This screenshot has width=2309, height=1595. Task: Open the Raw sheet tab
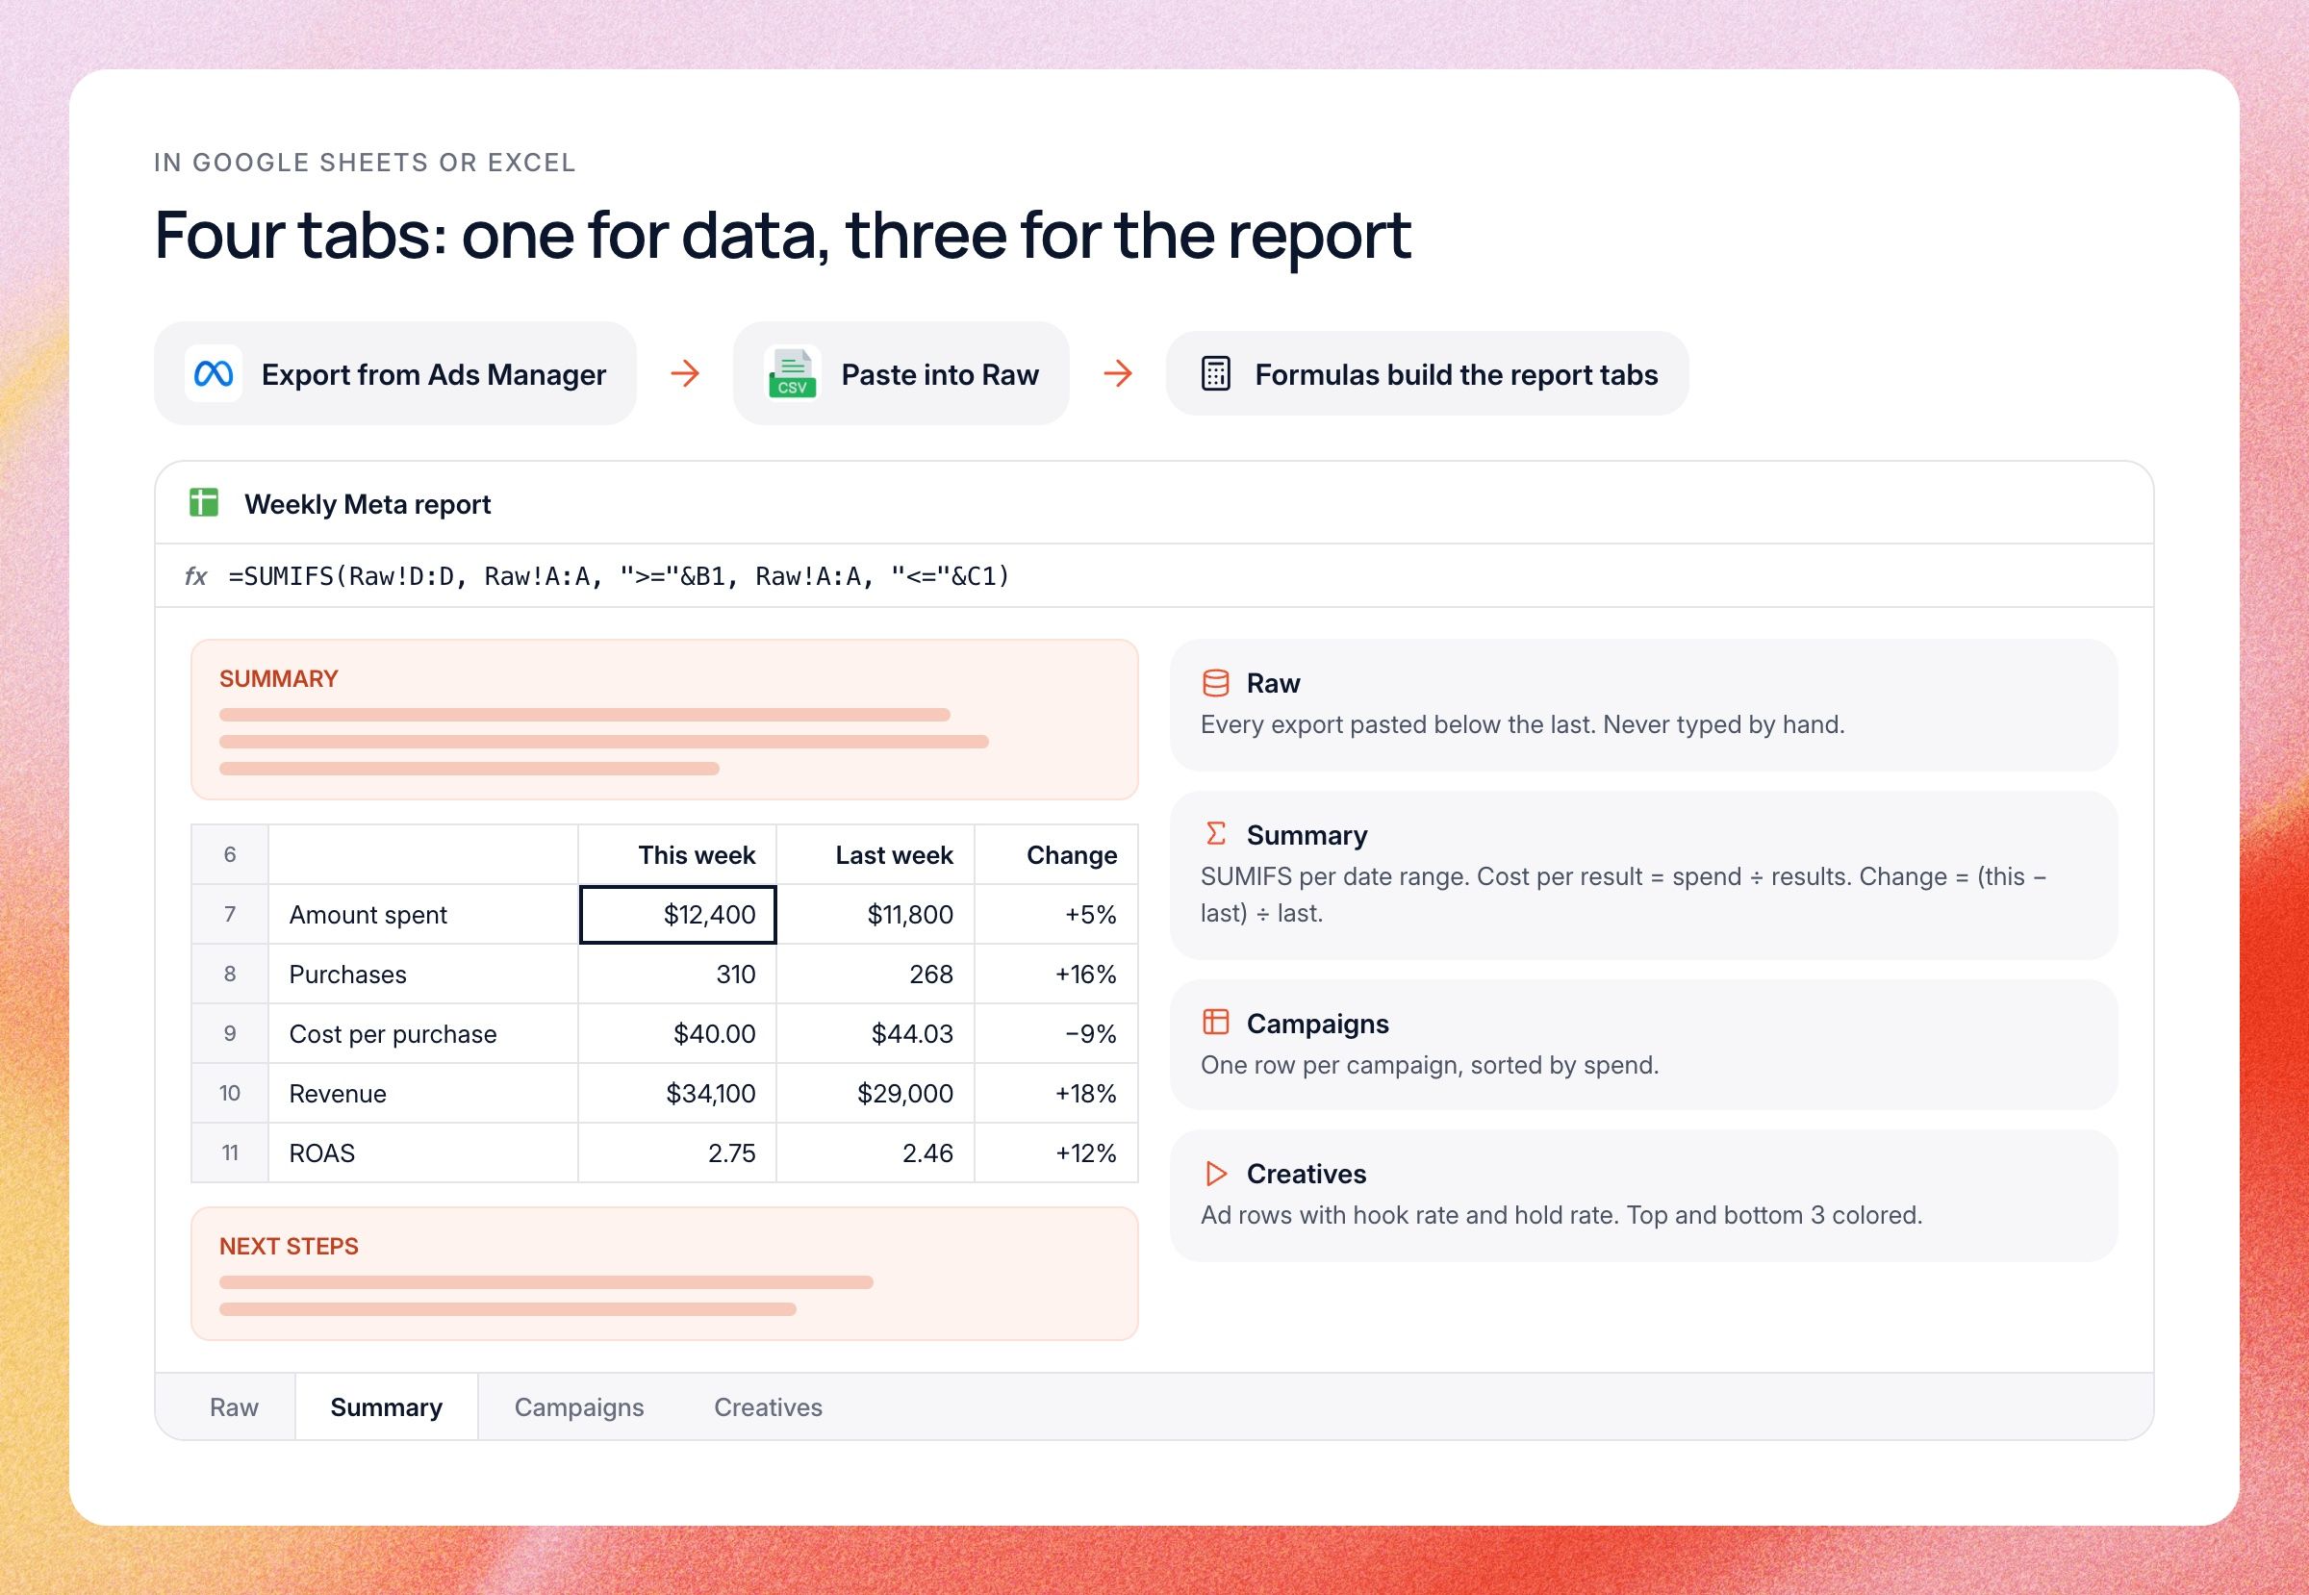234,1407
